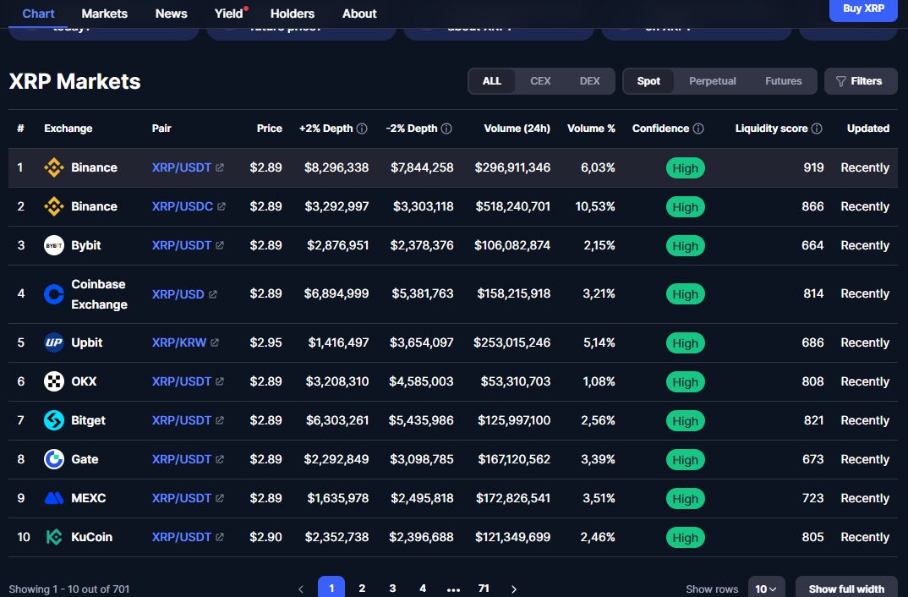Open the XRP/USD Coinbase pair link
This screenshot has height=597, width=908.
click(178, 295)
